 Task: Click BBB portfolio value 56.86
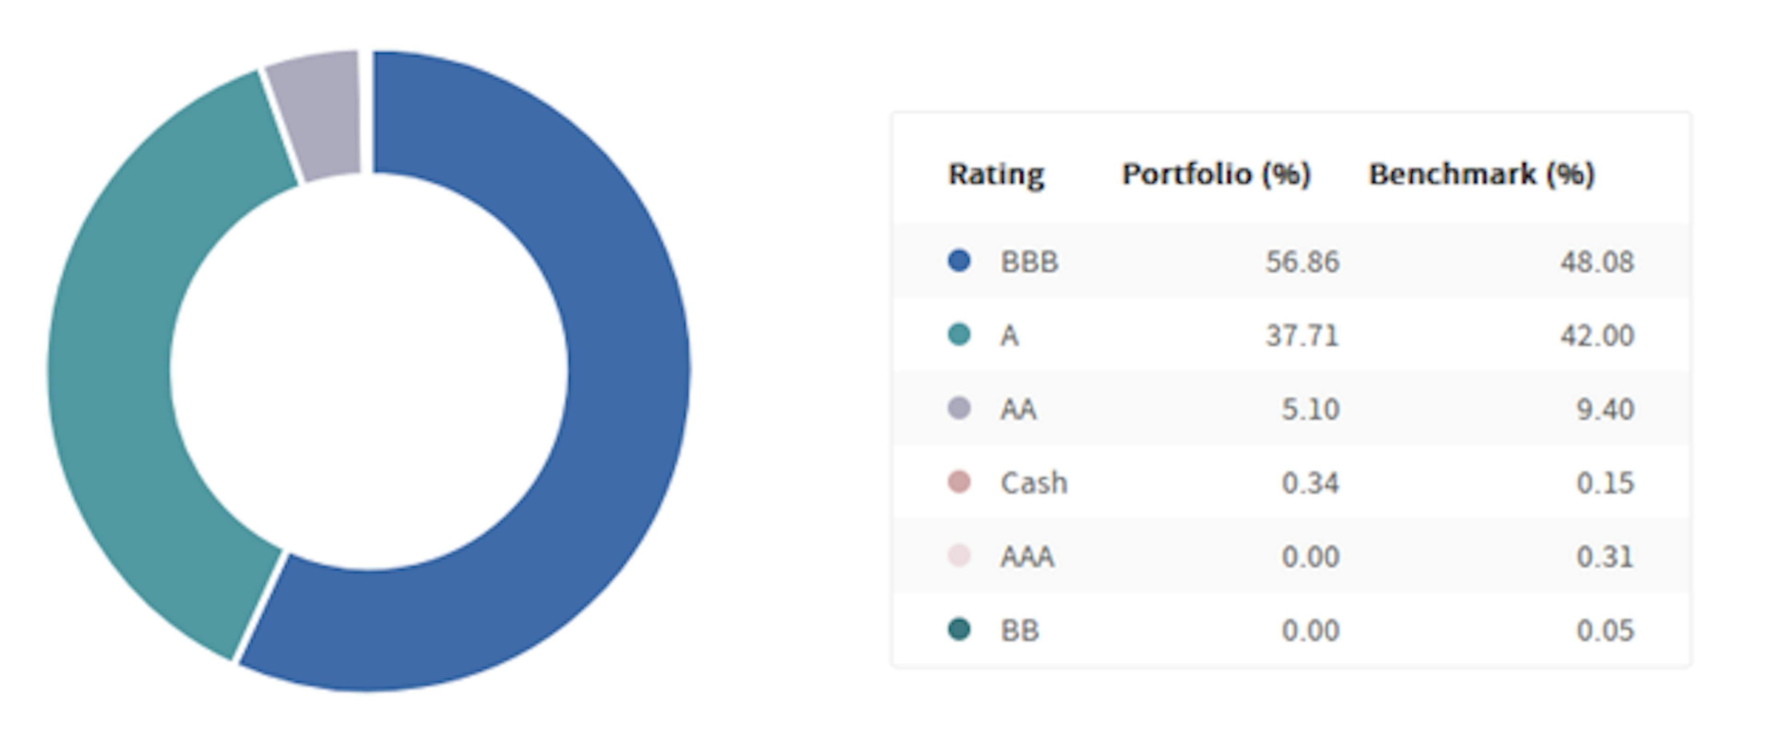point(1302,262)
